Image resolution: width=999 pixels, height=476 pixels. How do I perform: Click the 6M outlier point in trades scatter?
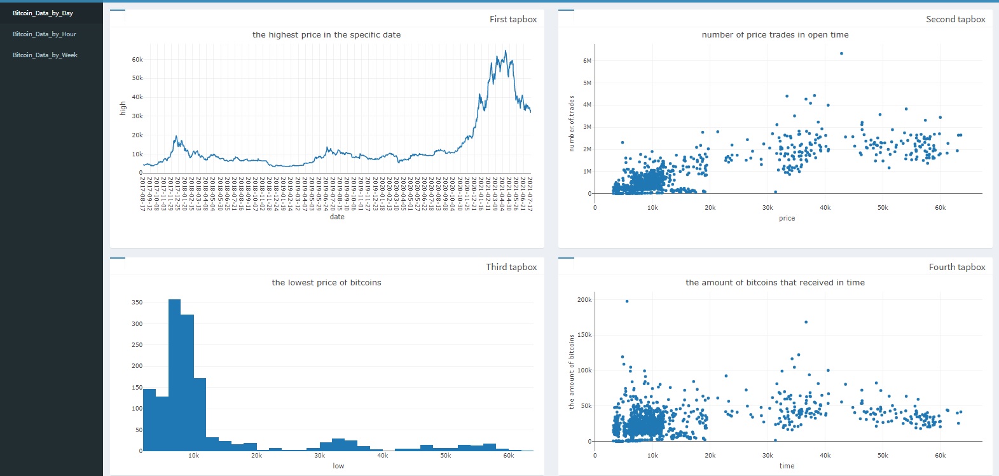tap(841, 53)
